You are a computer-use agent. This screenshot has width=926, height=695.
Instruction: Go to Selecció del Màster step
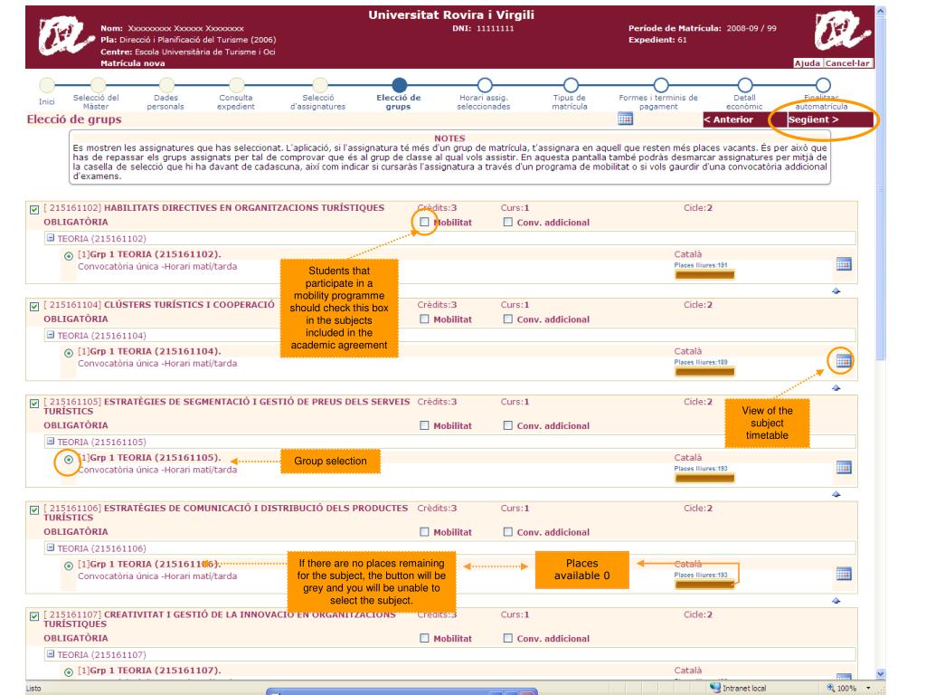(x=98, y=85)
